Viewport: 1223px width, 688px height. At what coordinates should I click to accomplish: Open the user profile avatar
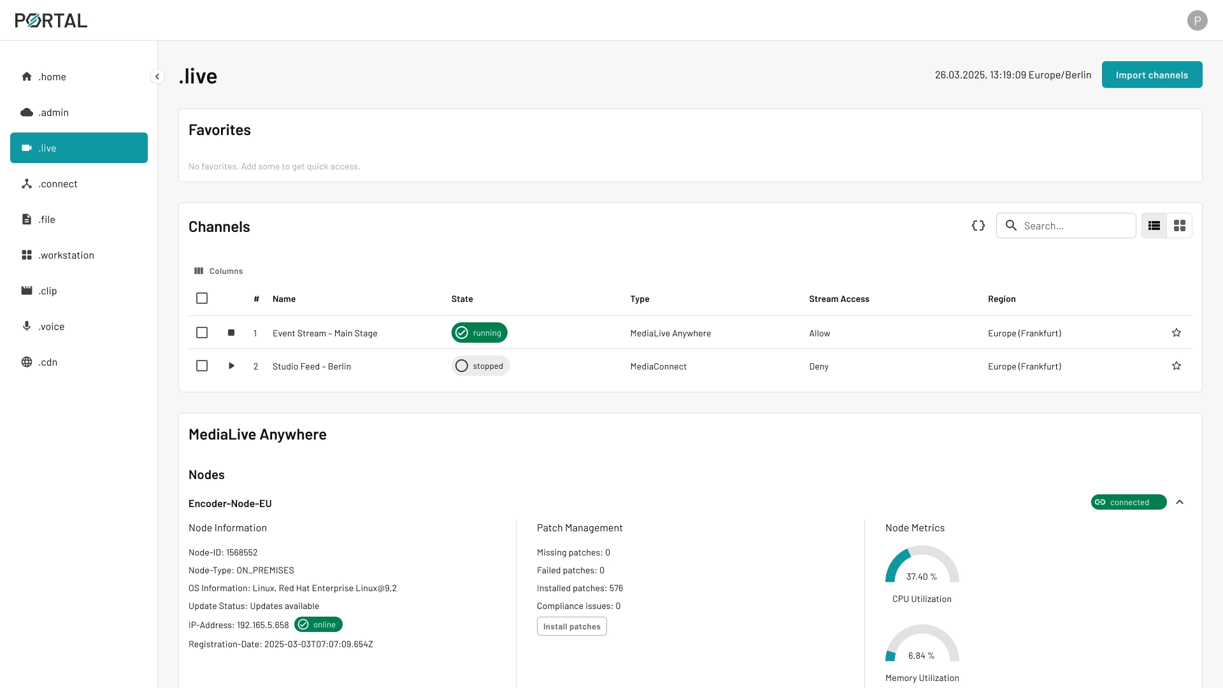[1197, 20]
